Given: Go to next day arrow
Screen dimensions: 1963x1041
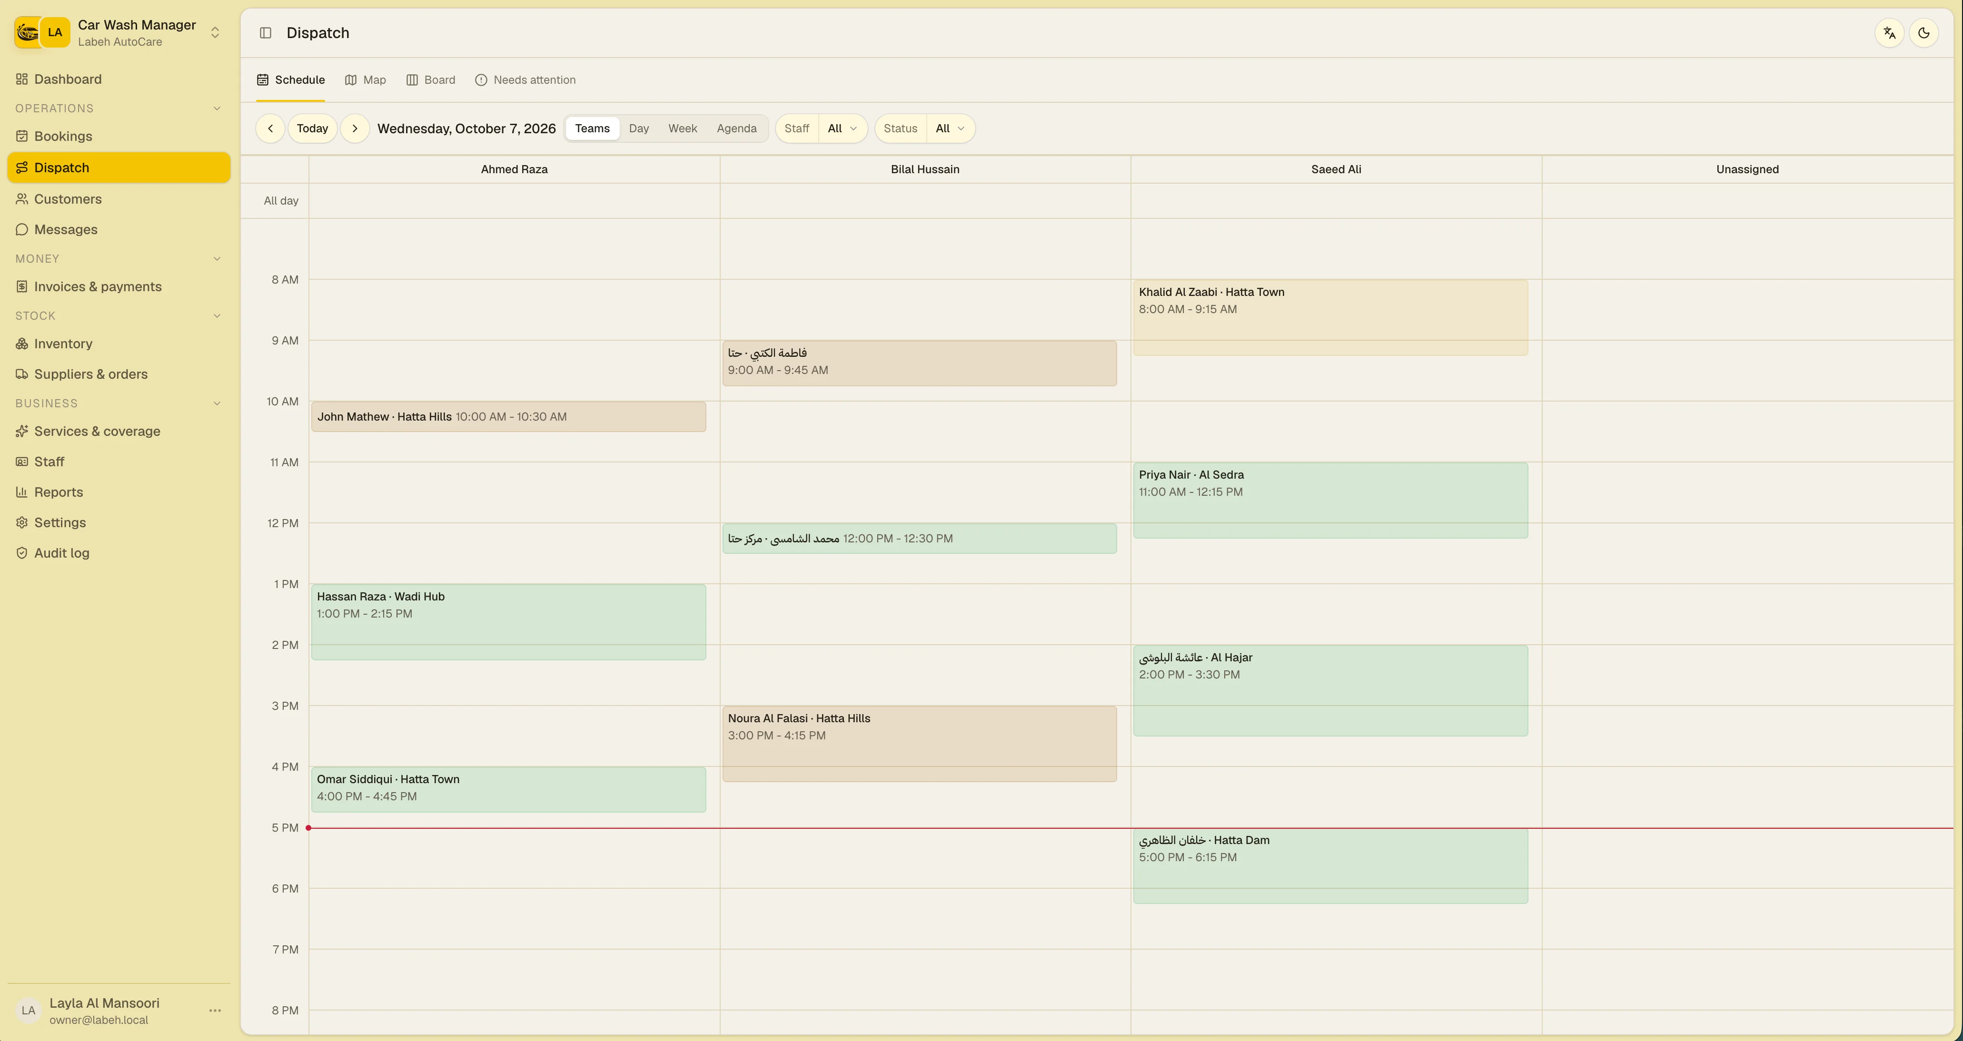Looking at the screenshot, I should (x=355, y=128).
